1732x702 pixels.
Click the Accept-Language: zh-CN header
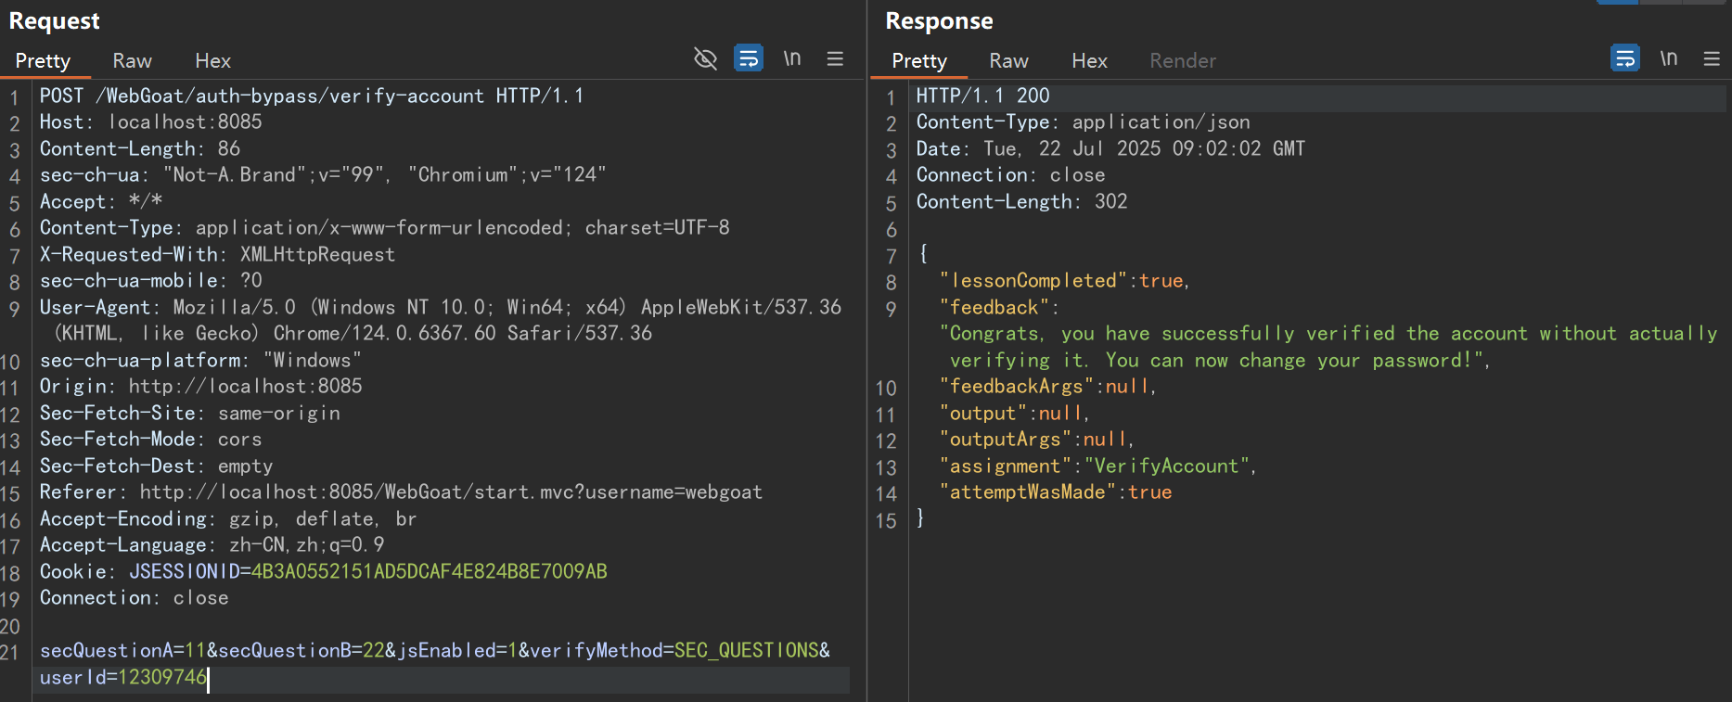point(212,544)
